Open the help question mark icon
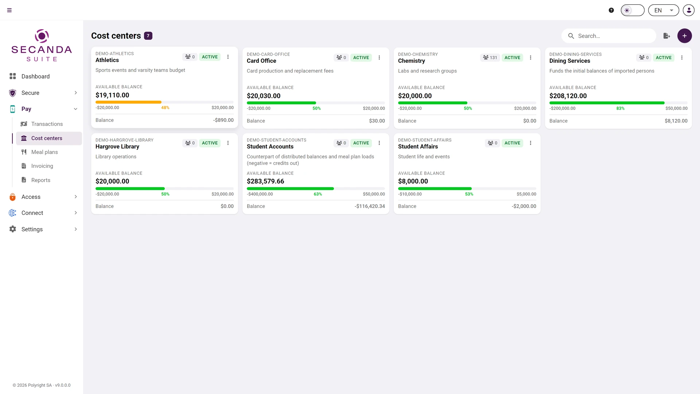 (611, 10)
